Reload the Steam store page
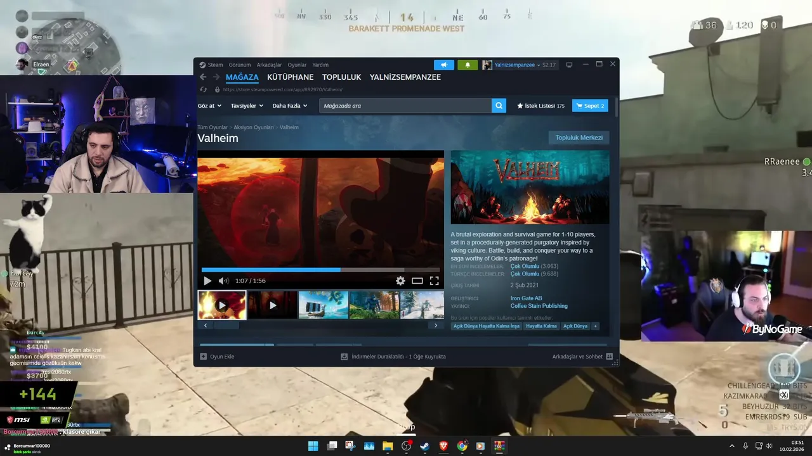The height and width of the screenshot is (456, 812). click(204, 89)
